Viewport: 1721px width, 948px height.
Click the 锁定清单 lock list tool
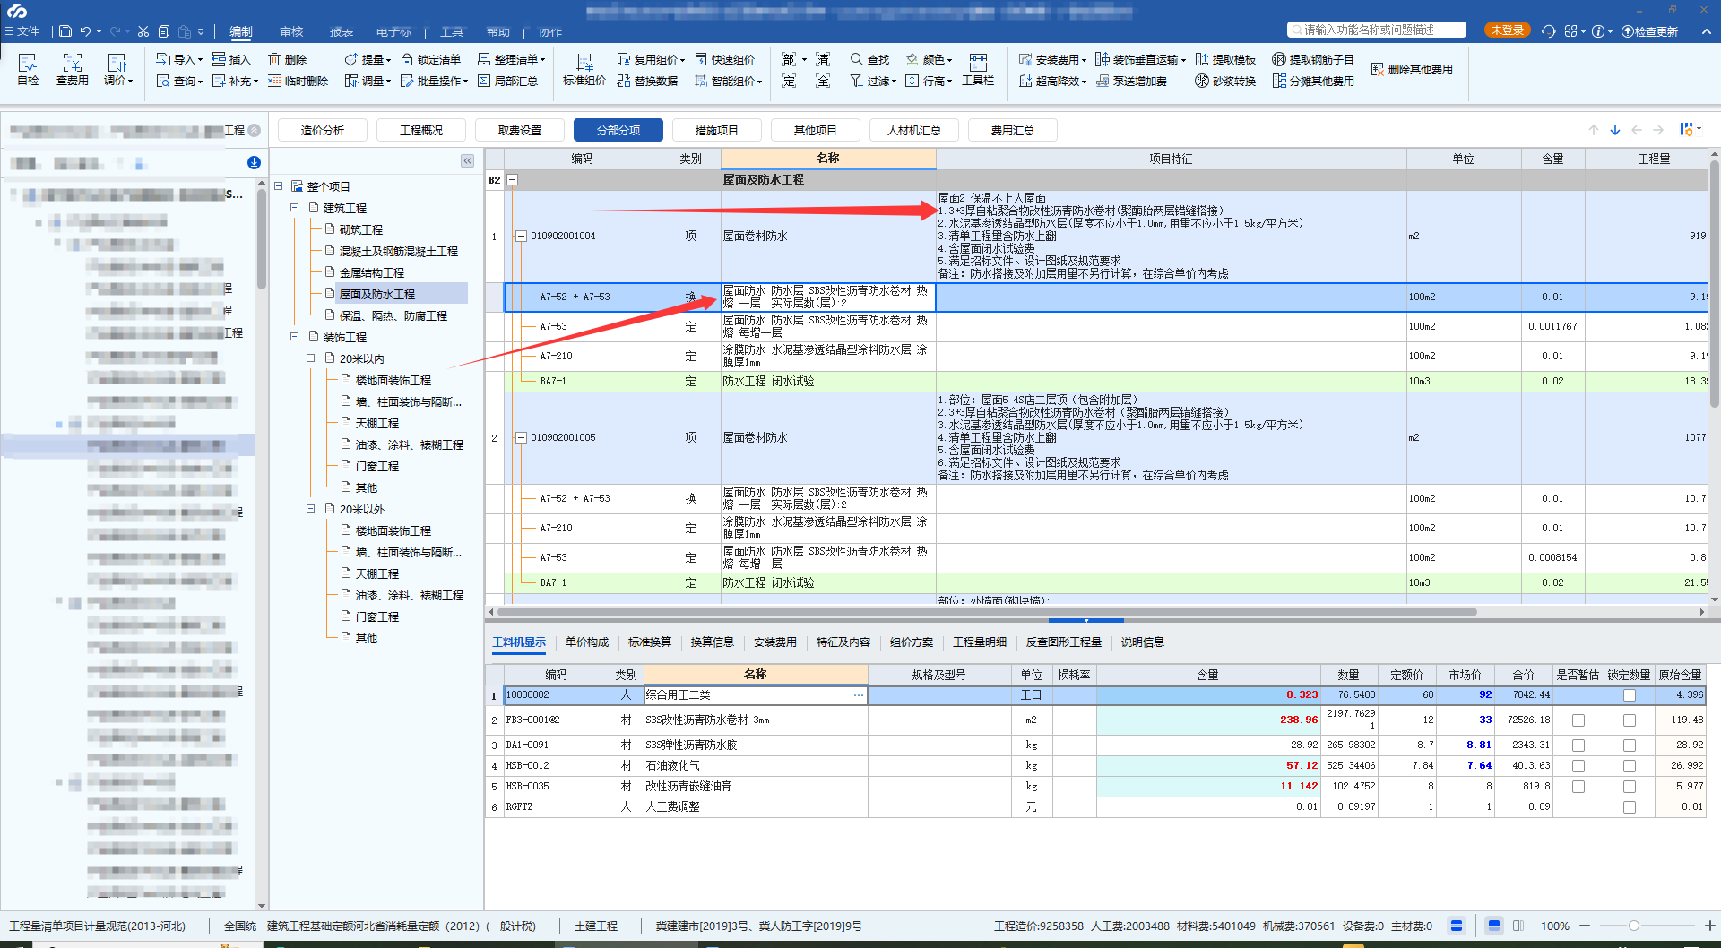click(x=430, y=59)
